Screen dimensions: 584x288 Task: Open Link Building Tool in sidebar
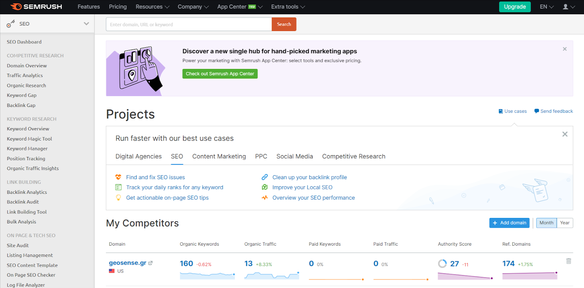[x=27, y=212]
